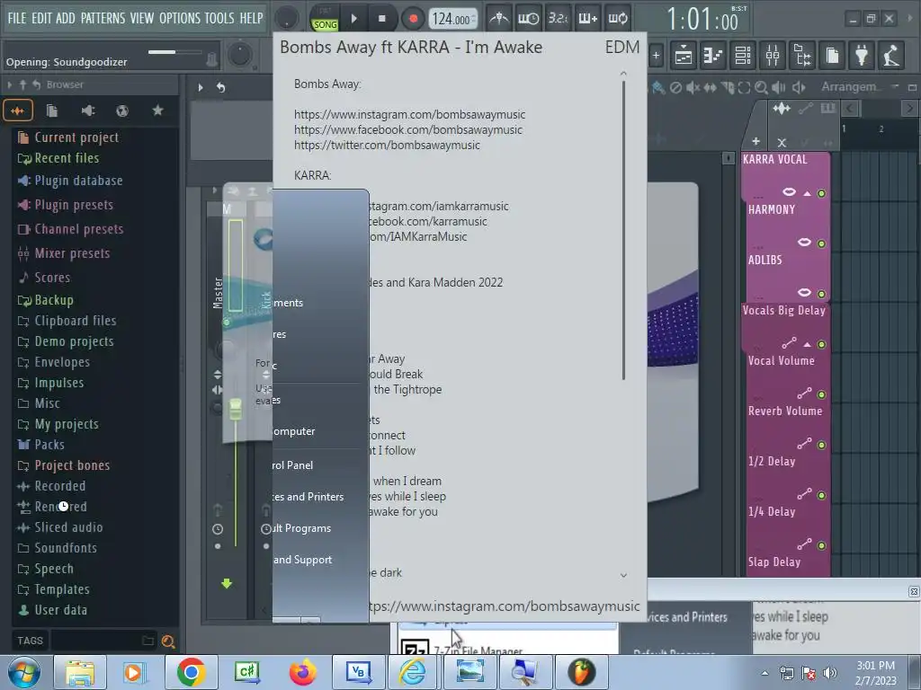Viewport: 921px width, 690px height.
Task: Open the Channel rack view icon
Action: point(742,56)
